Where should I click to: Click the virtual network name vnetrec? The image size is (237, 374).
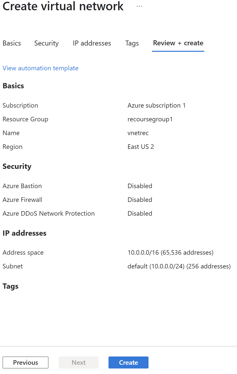coord(138,133)
